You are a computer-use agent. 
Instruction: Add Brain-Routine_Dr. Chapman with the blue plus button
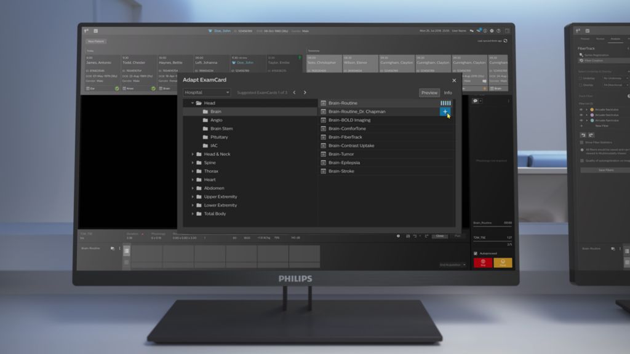pyautogui.click(x=445, y=112)
